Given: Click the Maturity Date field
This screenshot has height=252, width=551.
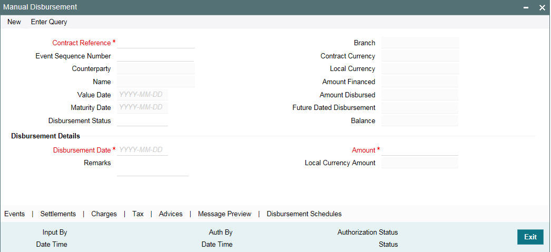Looking at the screenshot, I should 142,107.
